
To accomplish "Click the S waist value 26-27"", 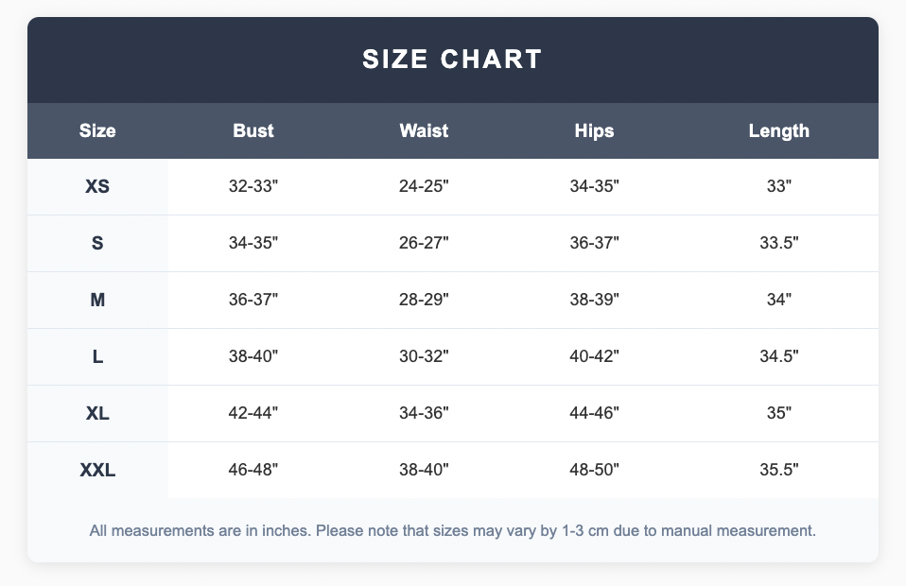I will click(424, 243).
